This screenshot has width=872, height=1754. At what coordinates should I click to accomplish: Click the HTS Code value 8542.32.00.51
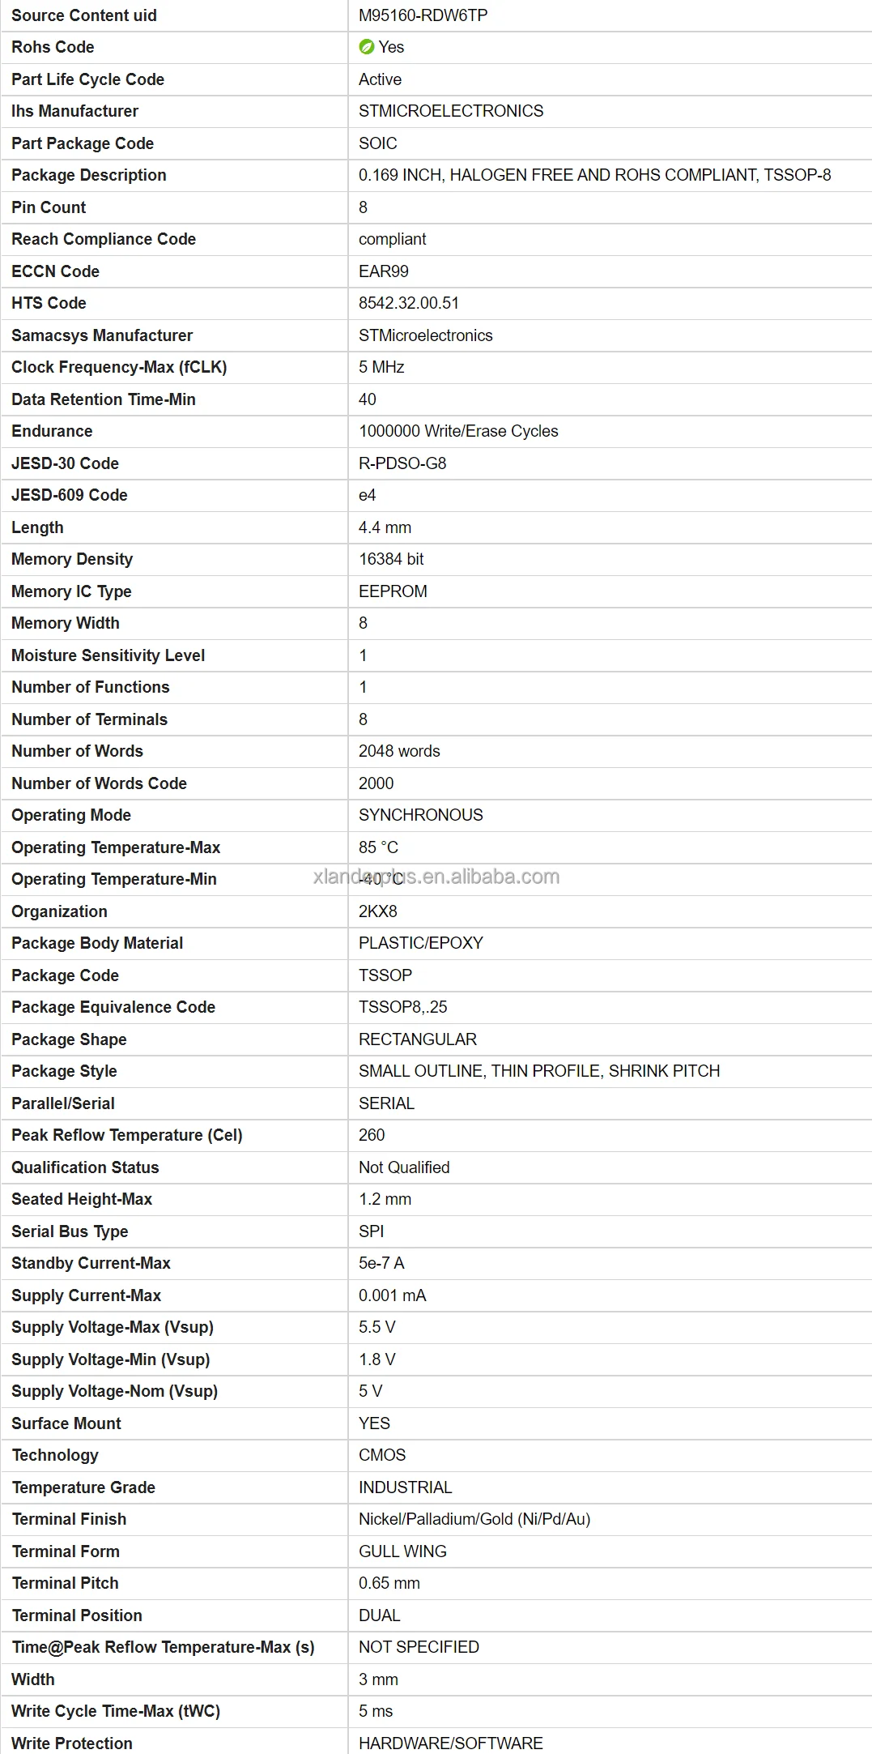(408, 303)
